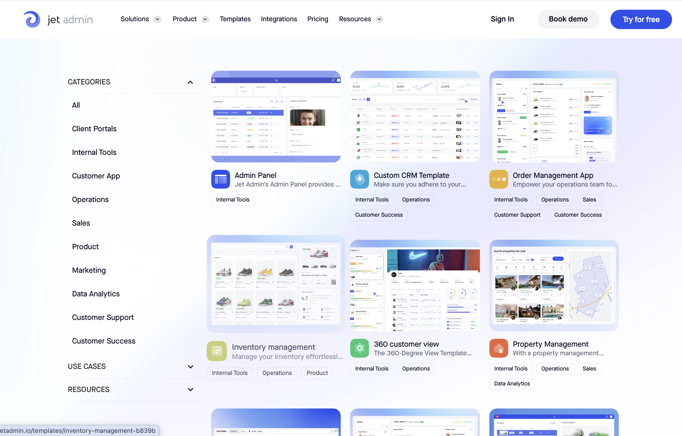Click the Jet Admin swirl logo

coord(32,19)
